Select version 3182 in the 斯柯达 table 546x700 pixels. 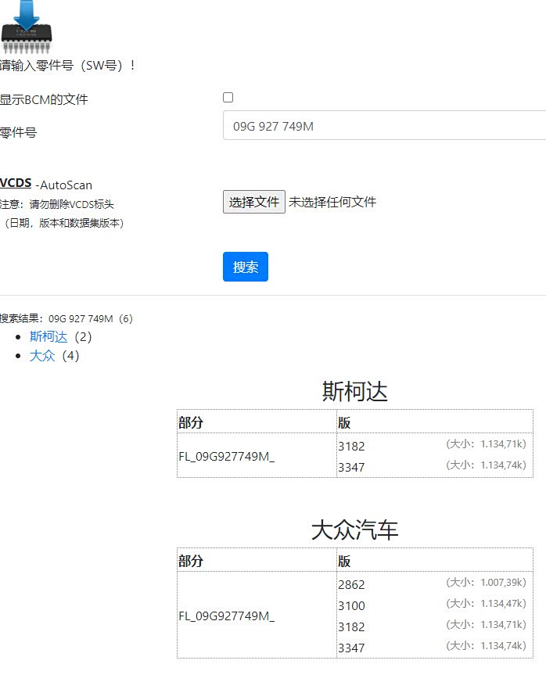[x=351, y=446]
